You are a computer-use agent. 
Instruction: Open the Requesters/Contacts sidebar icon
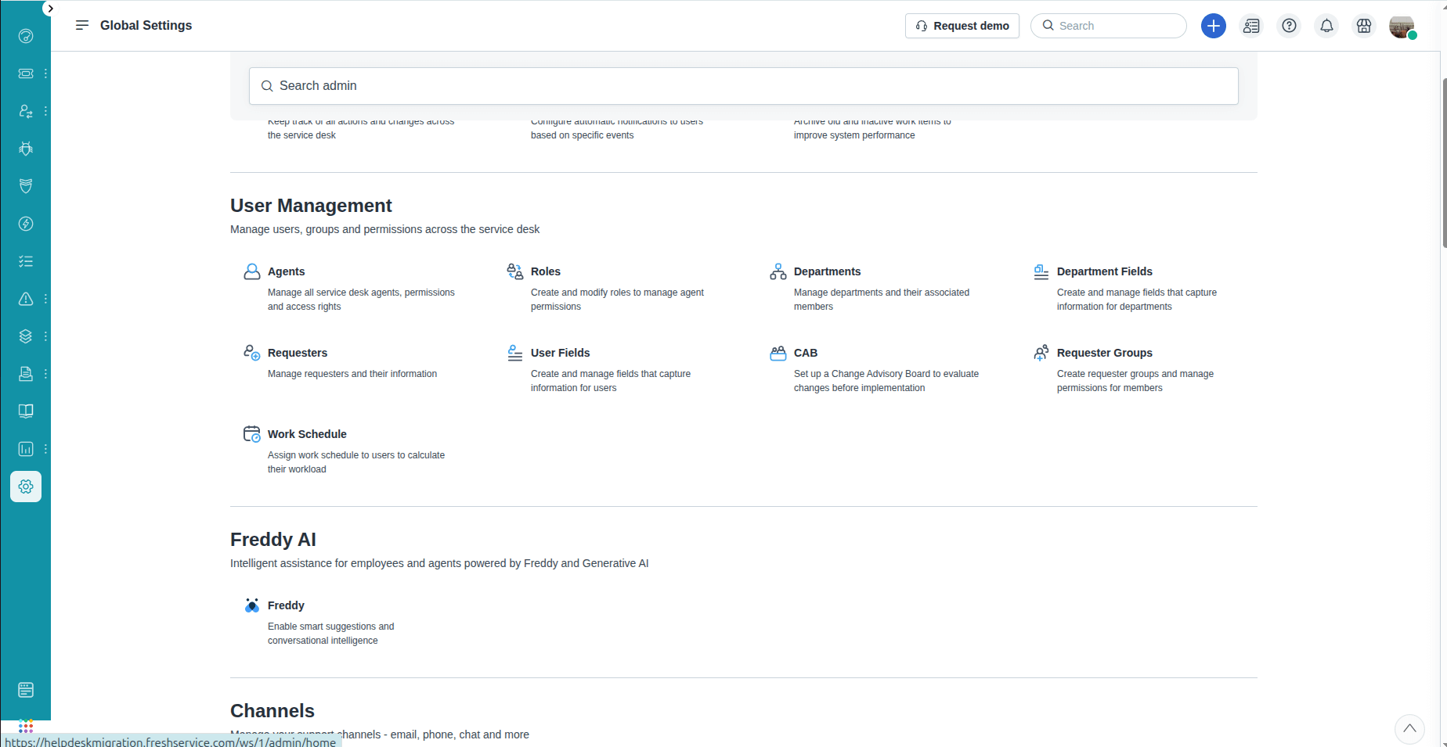click(x=25, y=110)
